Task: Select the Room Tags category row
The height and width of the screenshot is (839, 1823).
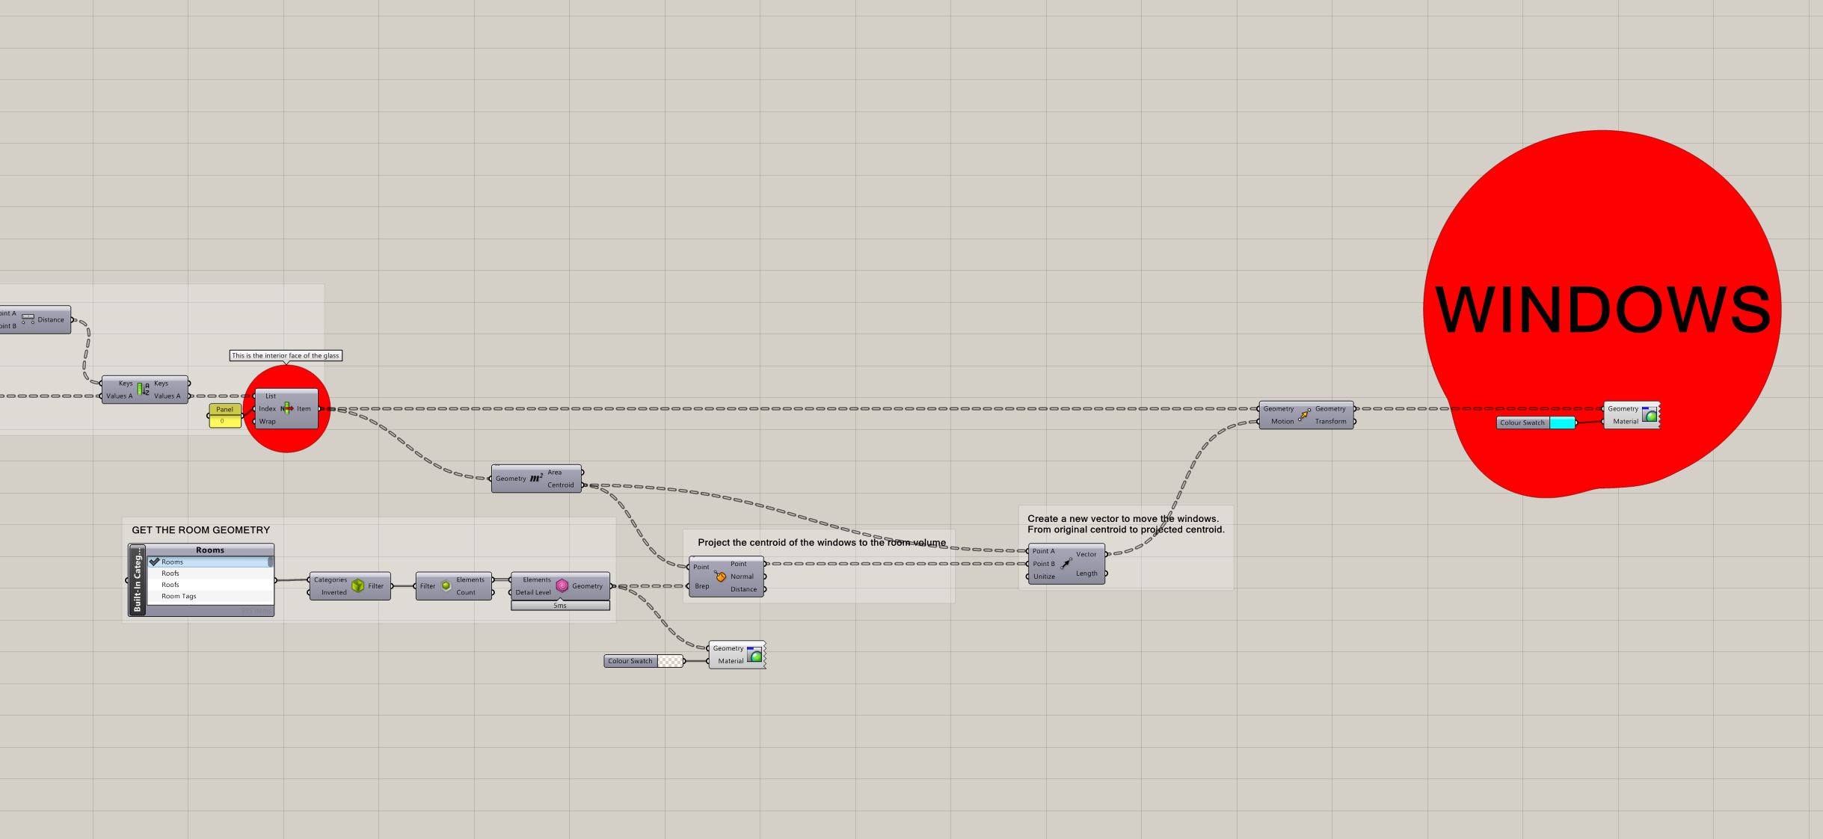Action: pos(210,596)
